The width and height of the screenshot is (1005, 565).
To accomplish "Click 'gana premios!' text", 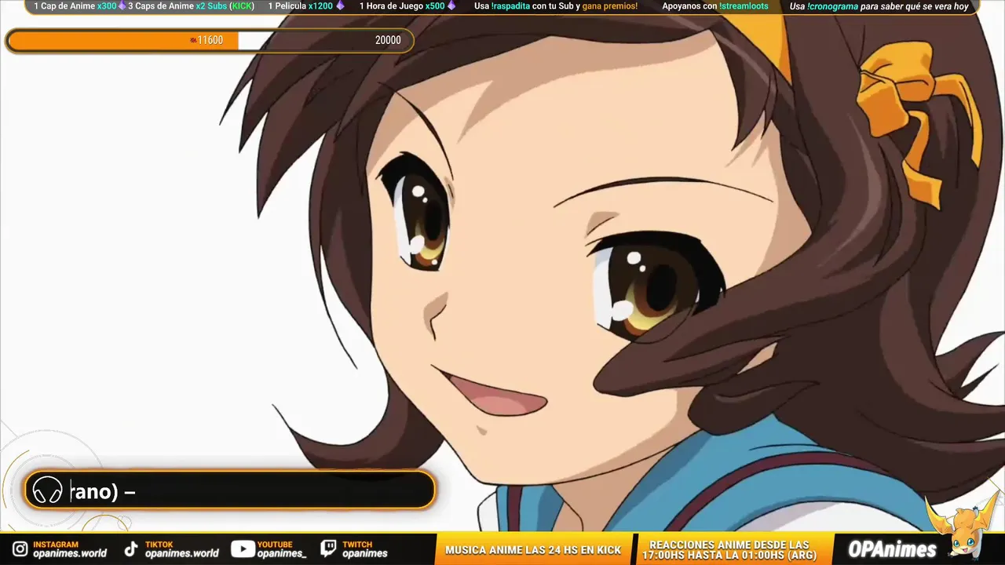I will [x=610, y=6].
